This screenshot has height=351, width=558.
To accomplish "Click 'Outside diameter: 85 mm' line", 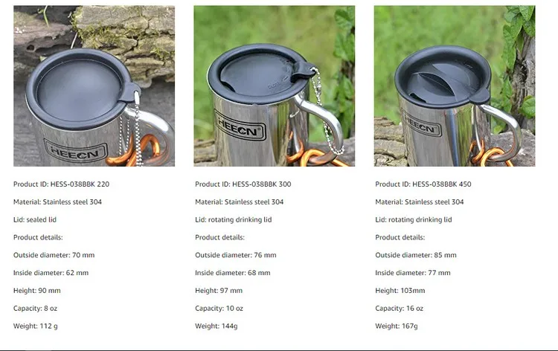I will click(x=416, y=255).
